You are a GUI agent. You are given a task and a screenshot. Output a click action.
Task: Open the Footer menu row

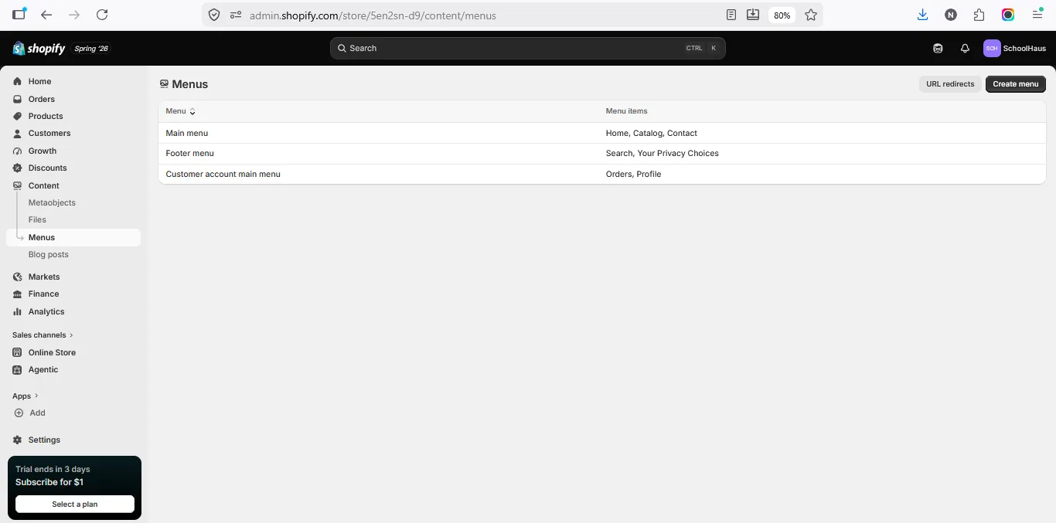point(602,153)
